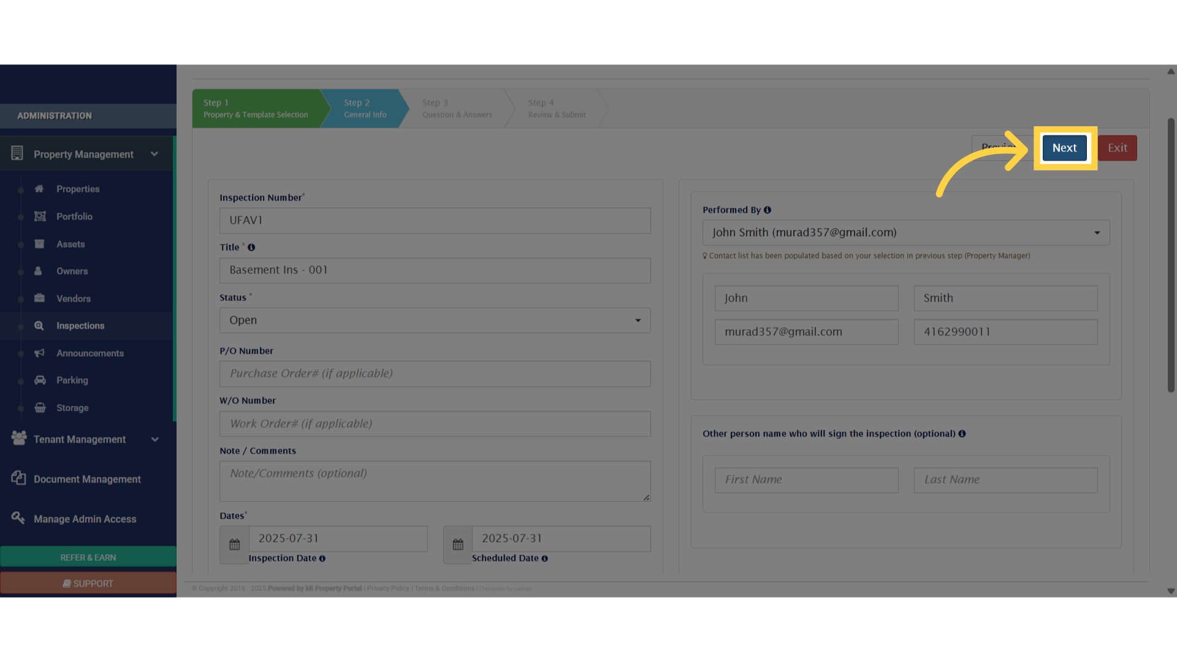This screenshot has height=662, width=1177.
Task: Click the email field murad357@gmail.com
Action: [x=807, y=332]
